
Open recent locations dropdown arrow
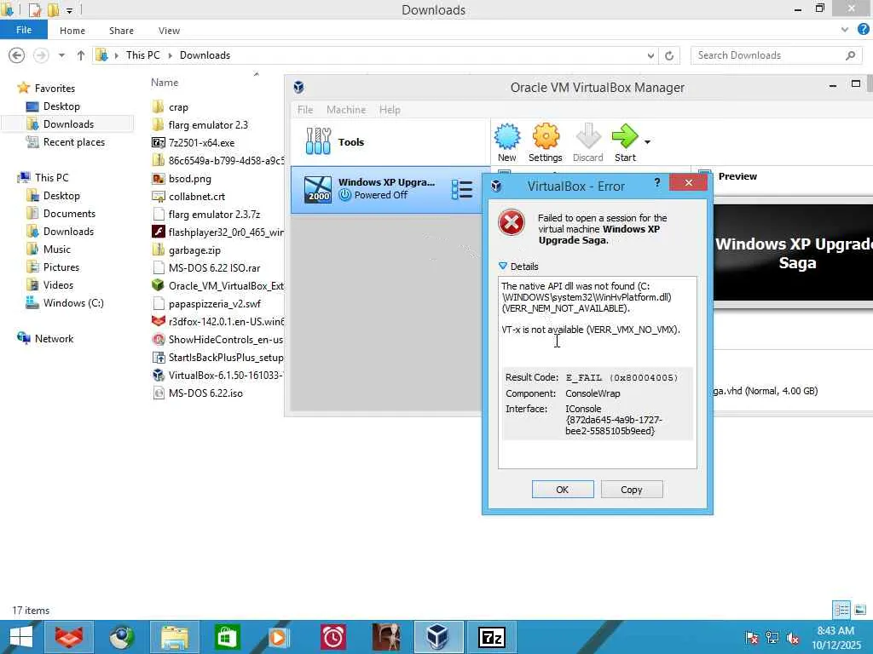61,55
